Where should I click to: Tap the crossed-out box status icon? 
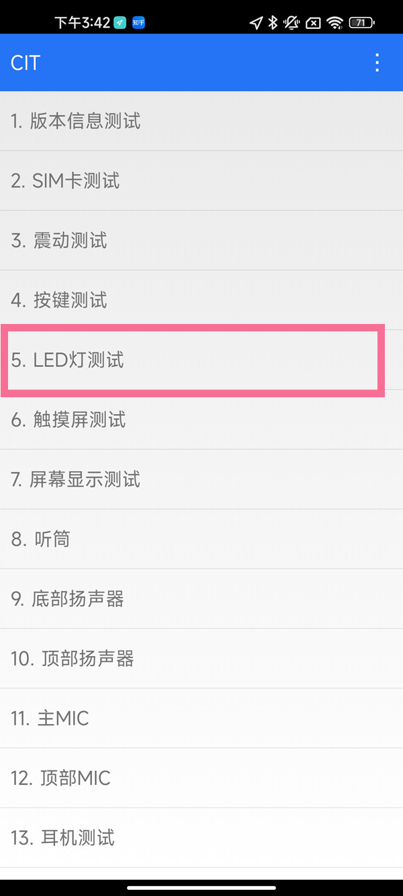313,23
